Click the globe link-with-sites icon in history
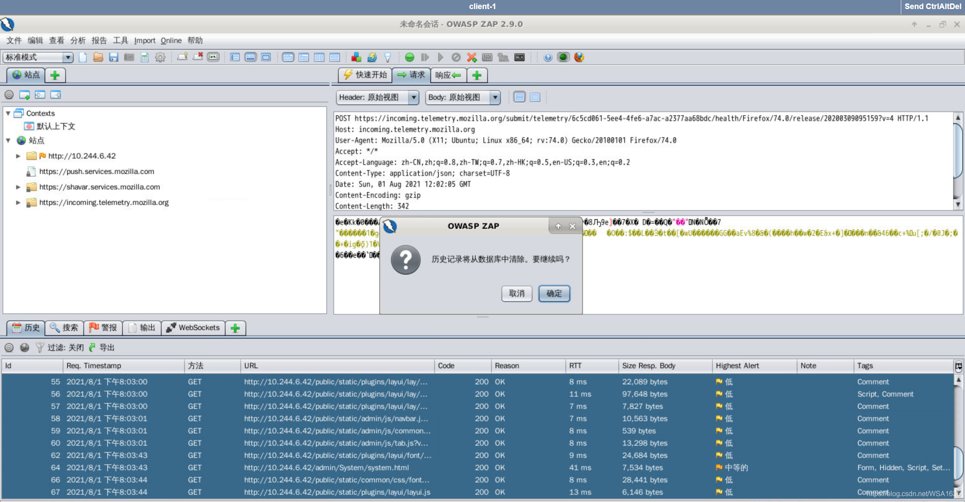This screenshot has height=502, width=965. 25,347
